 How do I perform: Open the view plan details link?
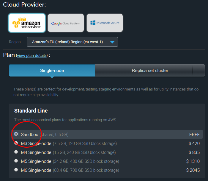(32, 55)
